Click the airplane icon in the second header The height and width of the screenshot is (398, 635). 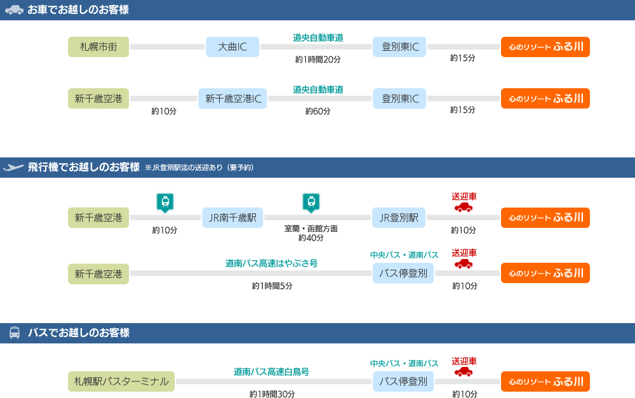[x=13, y=167]
